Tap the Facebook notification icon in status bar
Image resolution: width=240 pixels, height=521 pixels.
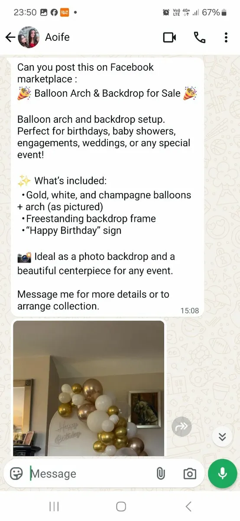pyautogui.click(x=54, y=12)
